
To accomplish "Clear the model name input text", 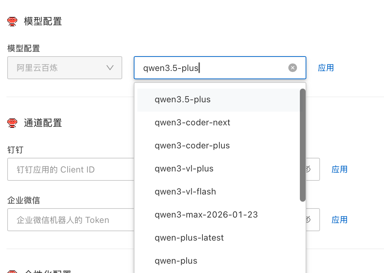I will (292, 68).
